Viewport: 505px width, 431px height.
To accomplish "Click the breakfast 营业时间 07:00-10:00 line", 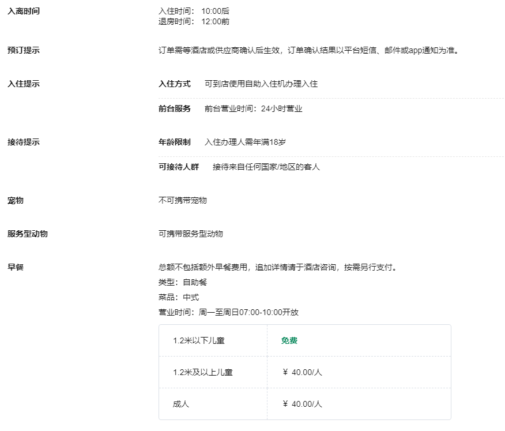I will [x=228, y=312].
